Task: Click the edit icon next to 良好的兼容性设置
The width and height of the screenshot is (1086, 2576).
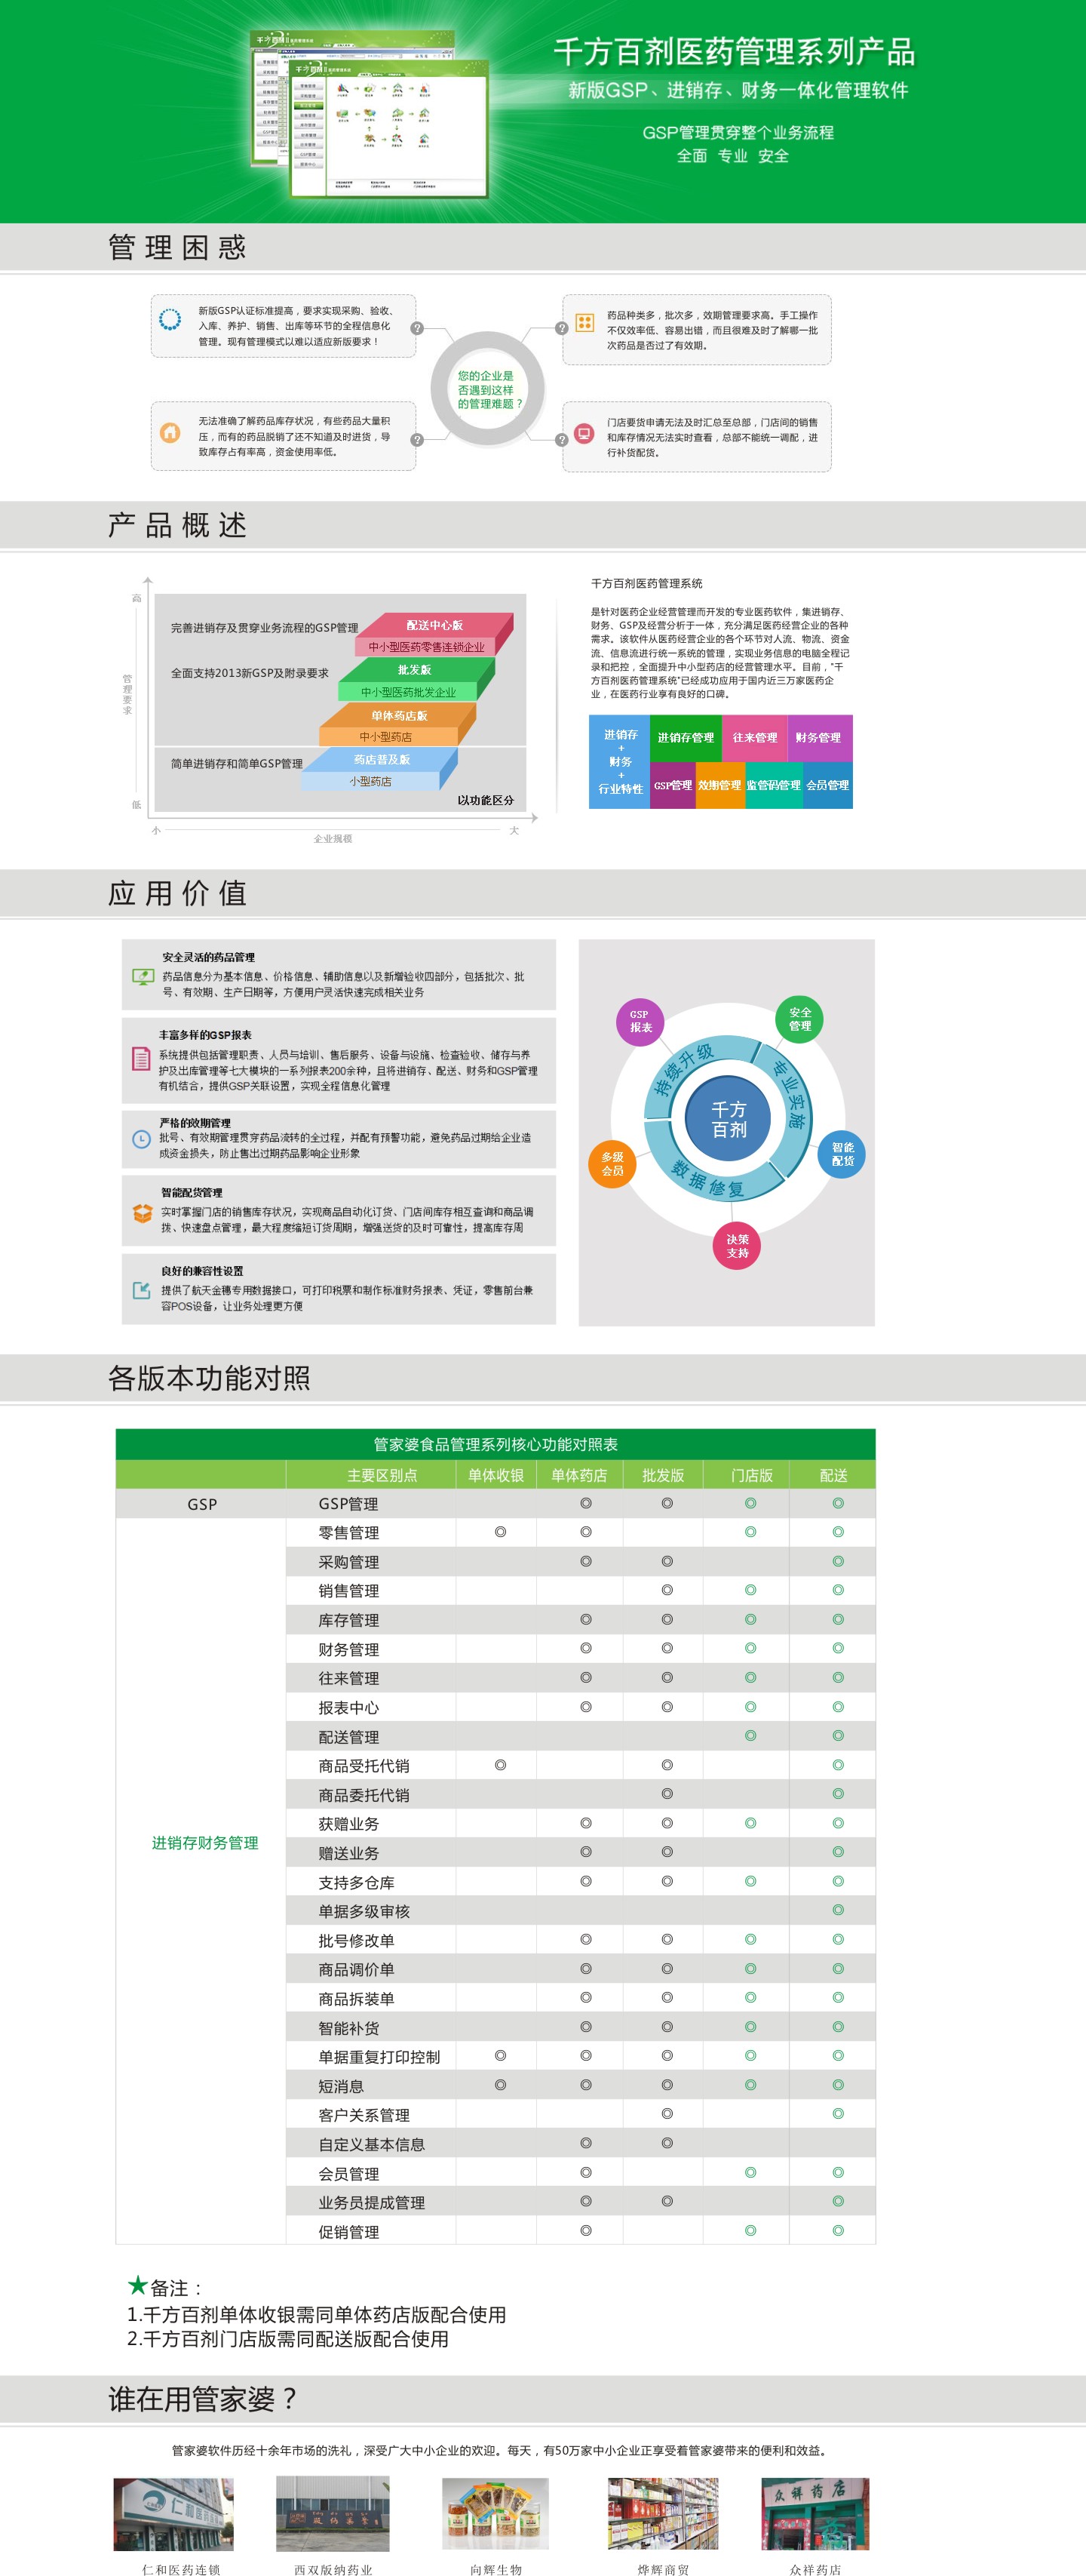Action: tap(142, 1291)
